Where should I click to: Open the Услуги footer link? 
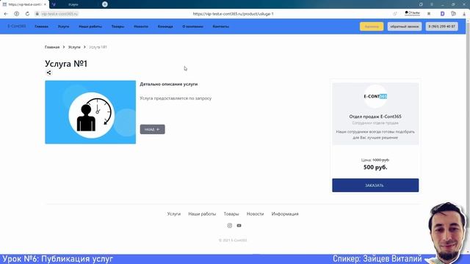[x=174, y=213]
